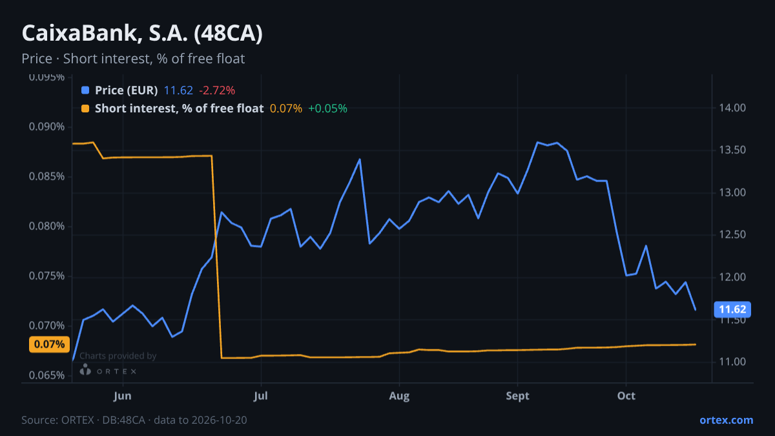775x436 pixels.
Task: Click the +0.05% short interest change value
Action: tap(327, 109)
